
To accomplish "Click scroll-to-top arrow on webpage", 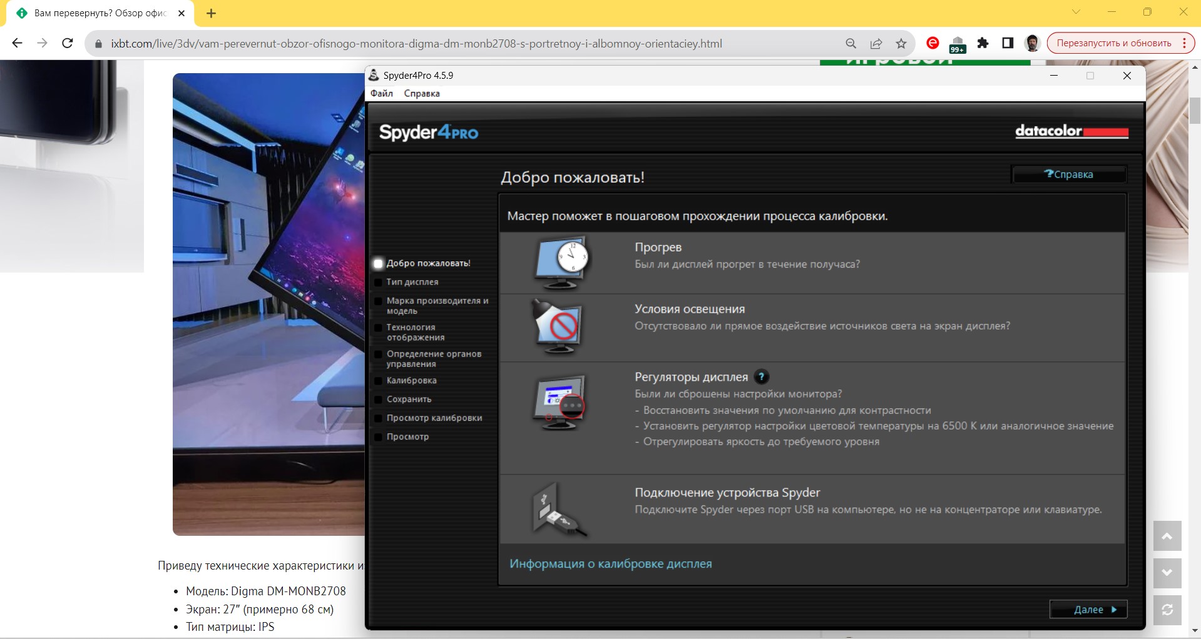I will 1167,536.
